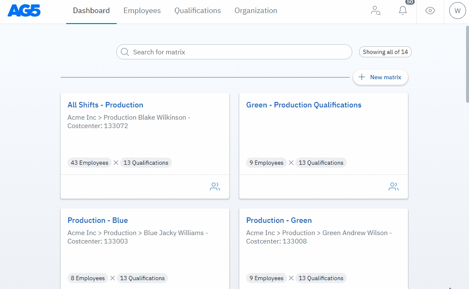Click the Showing all of 14 badge
This screenshot has width=469, height=289.
[385, 52]
